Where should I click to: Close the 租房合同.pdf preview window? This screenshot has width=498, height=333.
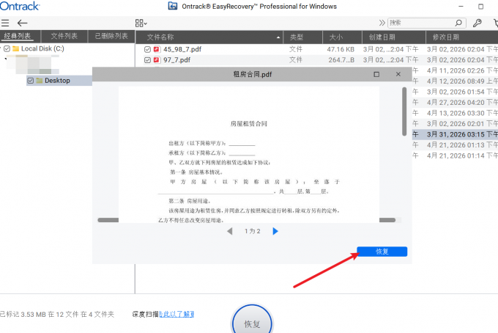click(398, 74)
